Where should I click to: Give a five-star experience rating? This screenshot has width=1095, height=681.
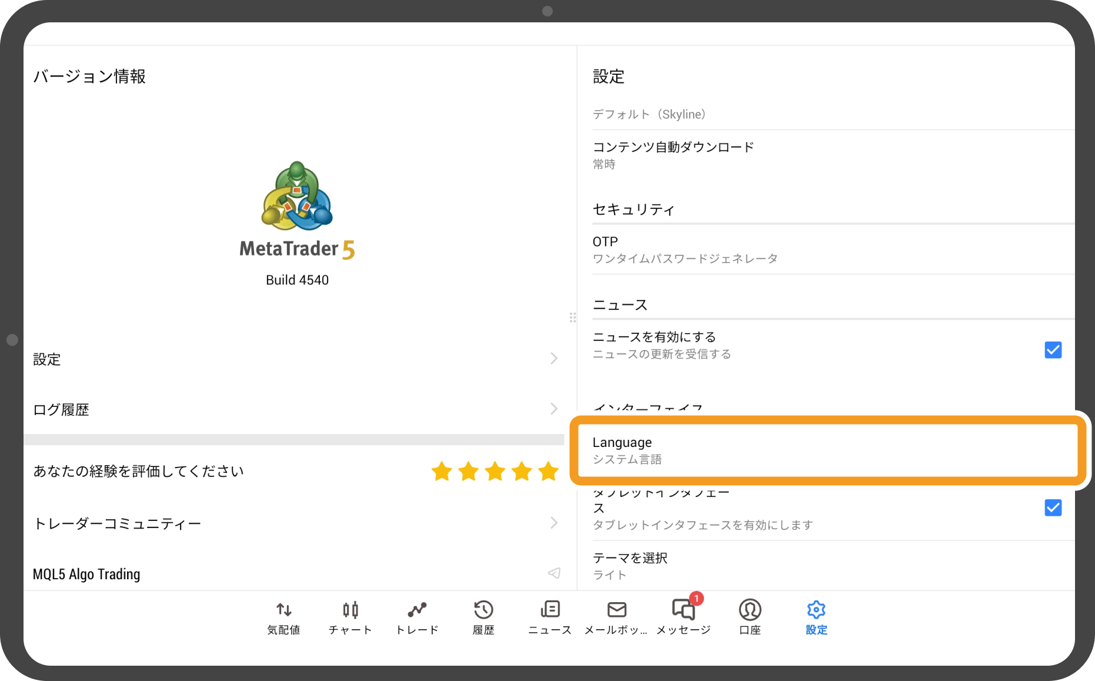point(548,470)
